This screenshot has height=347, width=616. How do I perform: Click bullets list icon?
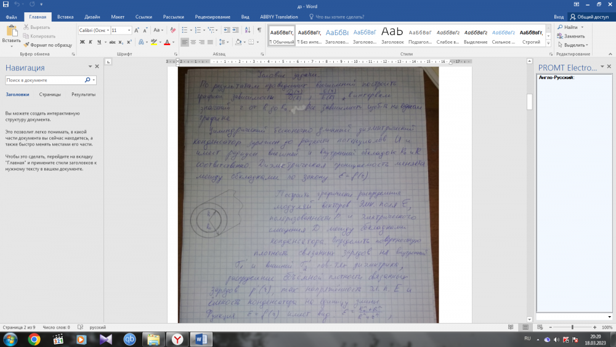pyautogui.click(x=185, y=30)
